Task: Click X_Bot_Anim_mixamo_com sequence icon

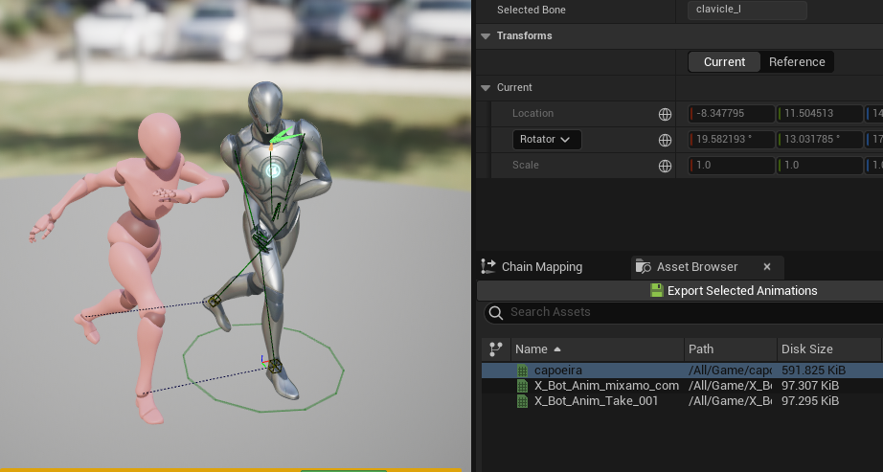Action: [523, 386]
